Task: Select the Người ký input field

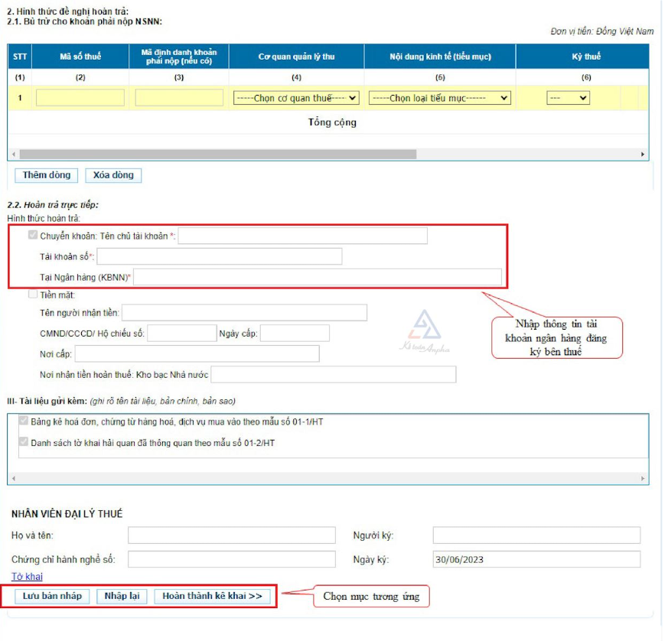Action: pos(537,535)
